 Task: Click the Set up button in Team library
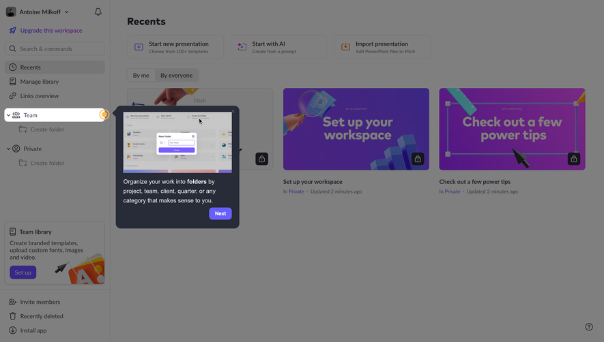(x=23, y=273)
